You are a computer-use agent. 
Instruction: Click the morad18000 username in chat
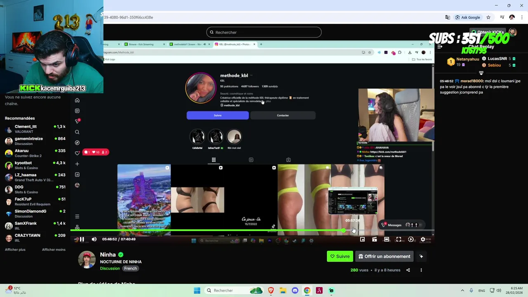click(x=471, y=81)
